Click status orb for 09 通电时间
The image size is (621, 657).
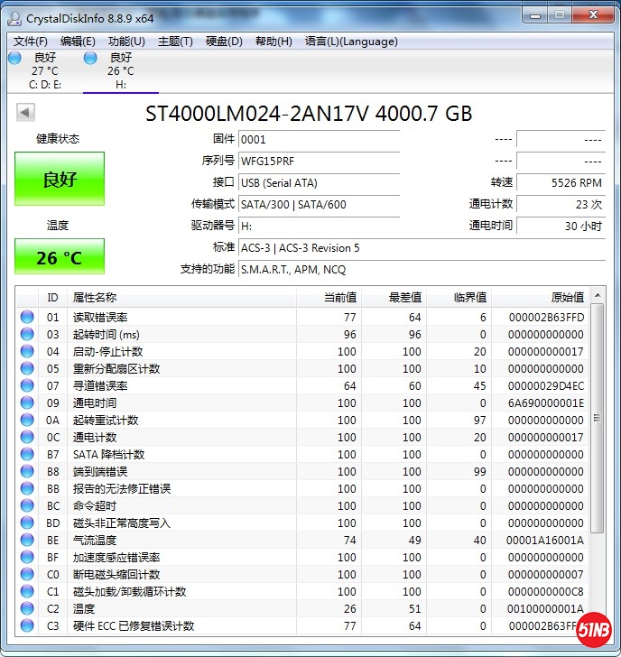(27, 403)
